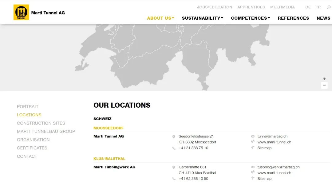
Task: Click the tuebbingwerk@martiag.ch email link
Action: [279, 167]
